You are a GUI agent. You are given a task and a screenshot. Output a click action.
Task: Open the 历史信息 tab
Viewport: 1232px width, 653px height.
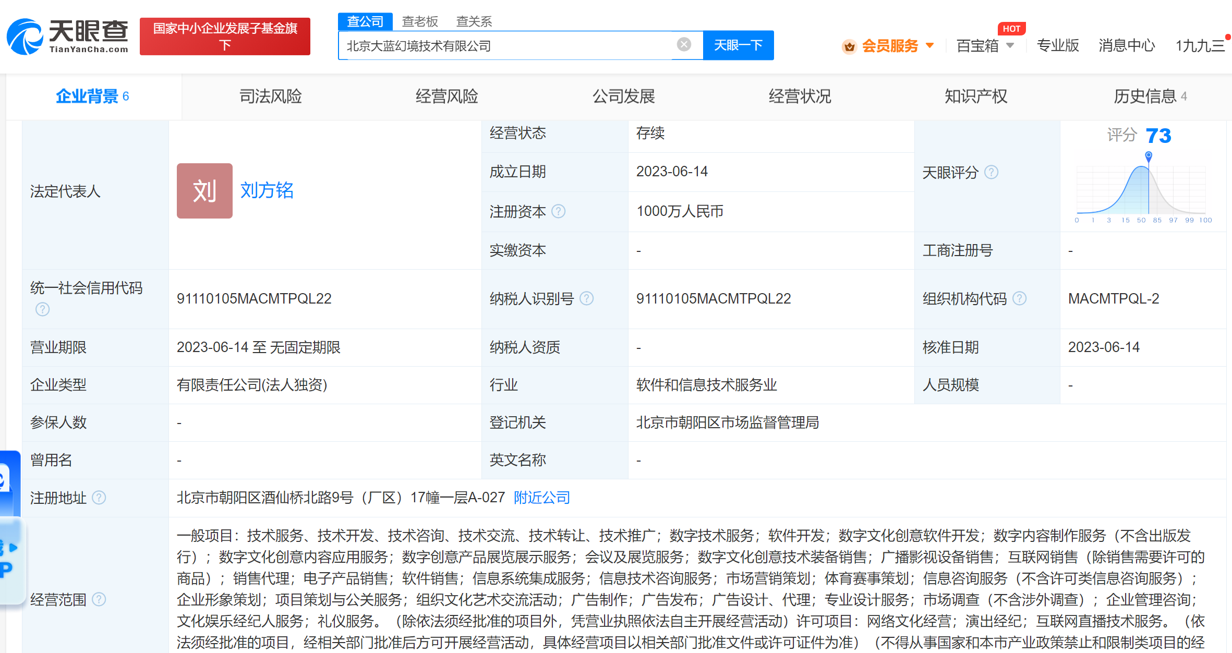tap(1150, 96)
